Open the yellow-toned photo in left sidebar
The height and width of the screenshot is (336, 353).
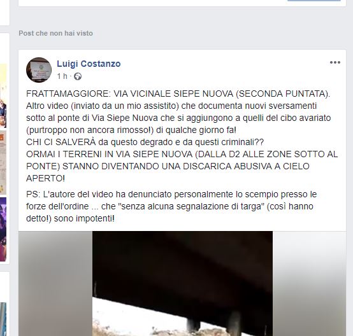tap(3, 95)
